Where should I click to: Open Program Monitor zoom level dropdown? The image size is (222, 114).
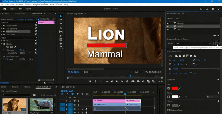(x=88, y=72)
